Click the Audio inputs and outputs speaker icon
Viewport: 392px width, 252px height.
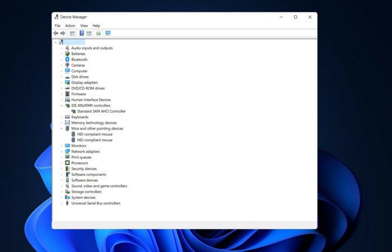tap(67, 48)
